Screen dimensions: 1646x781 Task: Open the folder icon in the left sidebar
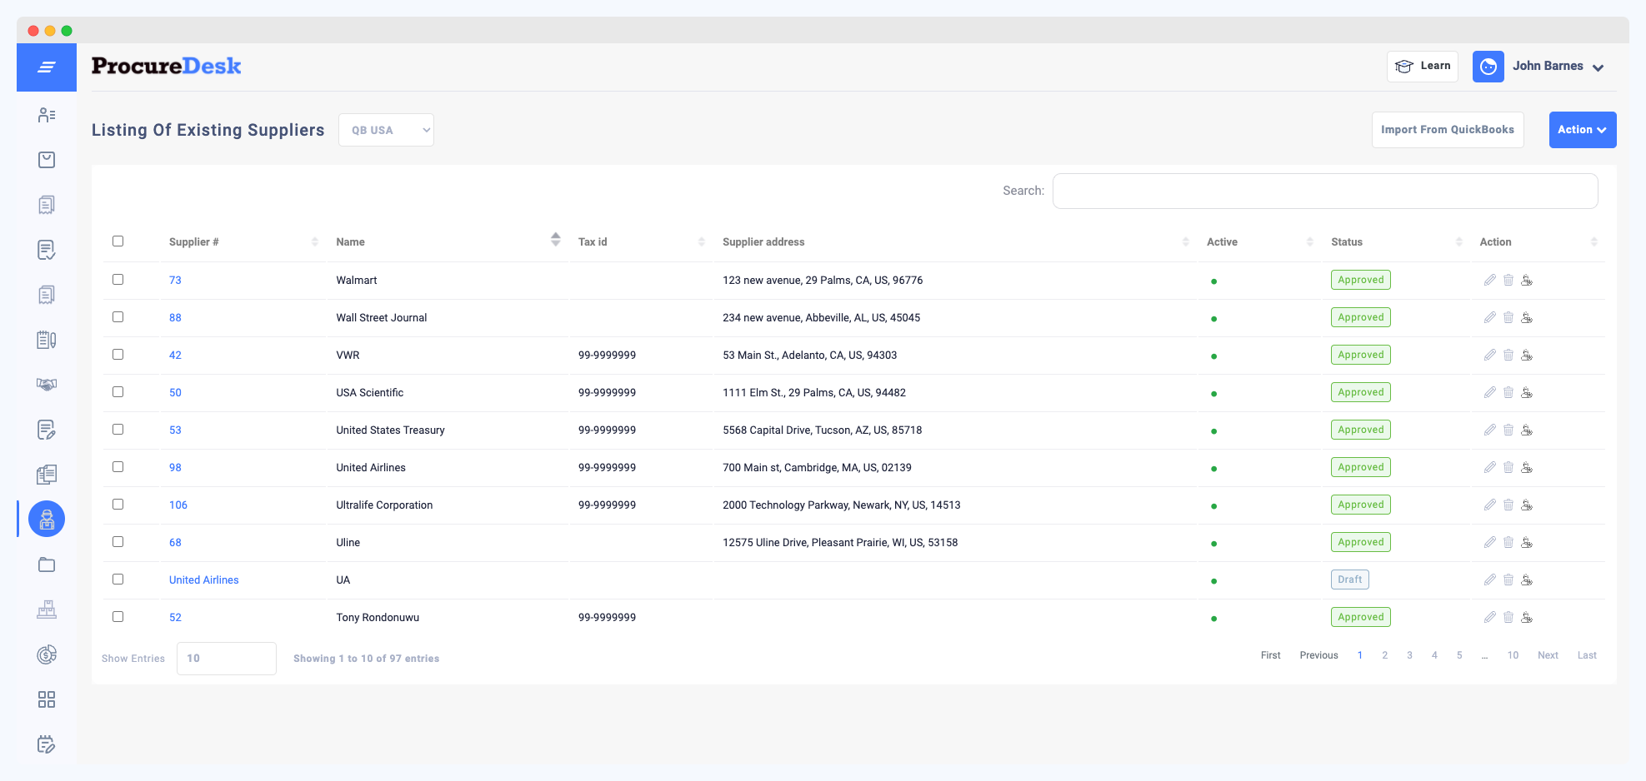click(x=46, y=565)
